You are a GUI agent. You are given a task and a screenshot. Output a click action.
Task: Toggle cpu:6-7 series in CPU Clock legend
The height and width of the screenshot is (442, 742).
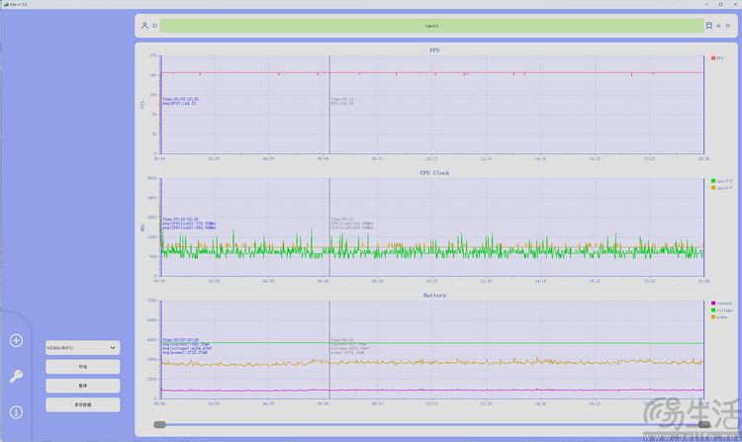pyautogui.click(x=720, y=187)
